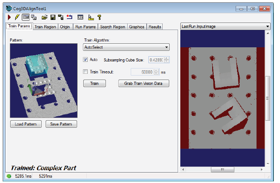Show the Results tab

point(155,27)
